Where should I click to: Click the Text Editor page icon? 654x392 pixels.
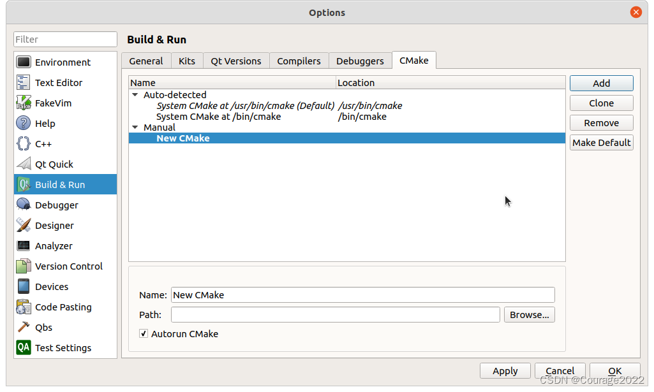(x=24, y=82)
